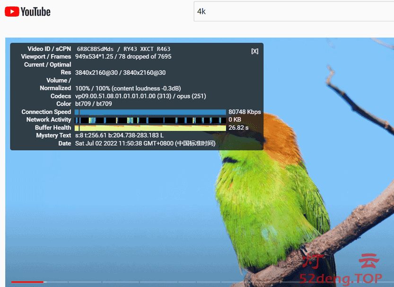Click the Connection Speed blue graph bar
Screen dimensions: 394x287
150,112
